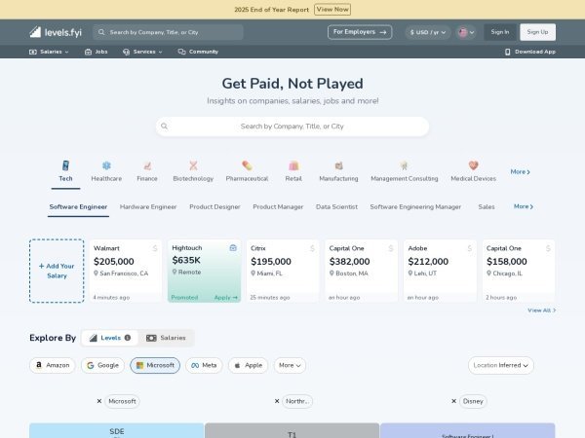Viewport: 585px width, 438px height.
Task: Click View Now on the report banner
Action: (332, 10)
